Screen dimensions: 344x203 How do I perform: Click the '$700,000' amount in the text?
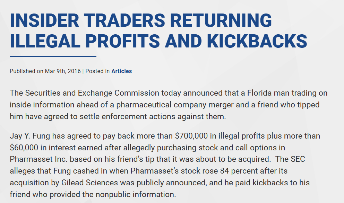point(191,136)
